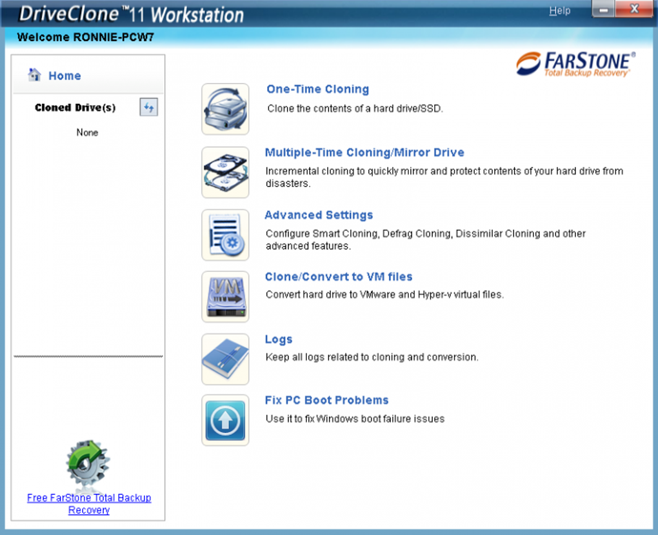Open the Help menu

(559, 11)
